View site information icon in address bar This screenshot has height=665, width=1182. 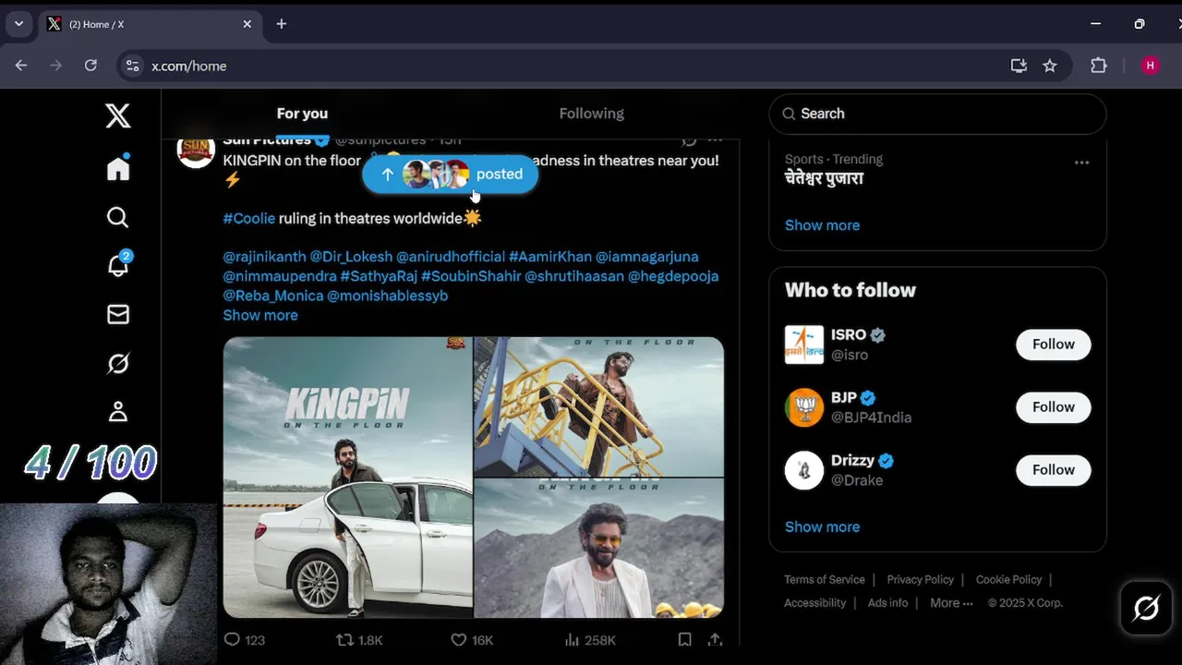point(132,66)
